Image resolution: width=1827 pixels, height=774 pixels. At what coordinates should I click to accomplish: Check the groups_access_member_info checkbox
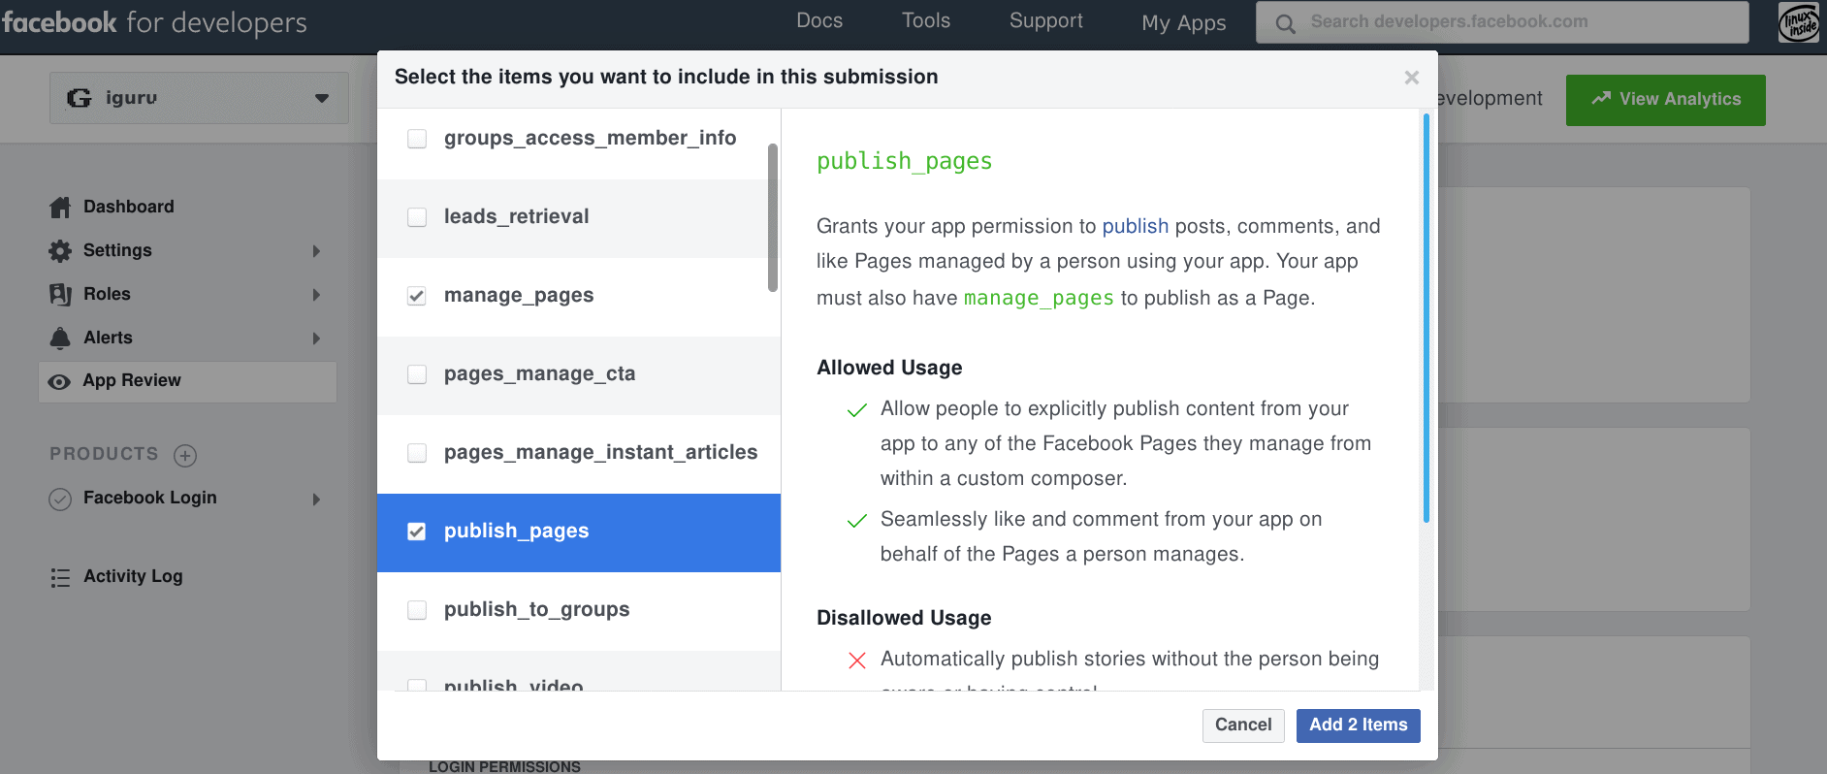pos(417,139)
